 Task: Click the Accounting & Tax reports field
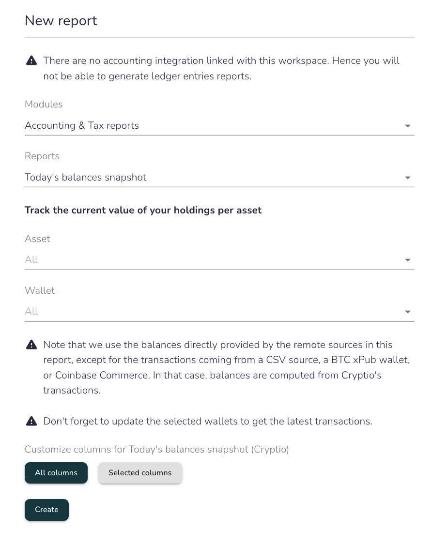click(x=219, y=125)
